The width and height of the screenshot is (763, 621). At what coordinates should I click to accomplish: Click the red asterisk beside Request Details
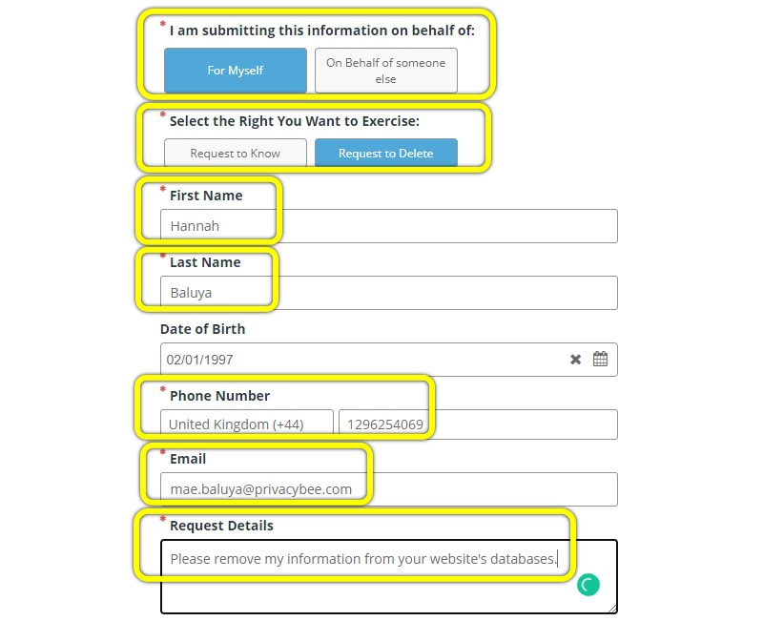163,520
